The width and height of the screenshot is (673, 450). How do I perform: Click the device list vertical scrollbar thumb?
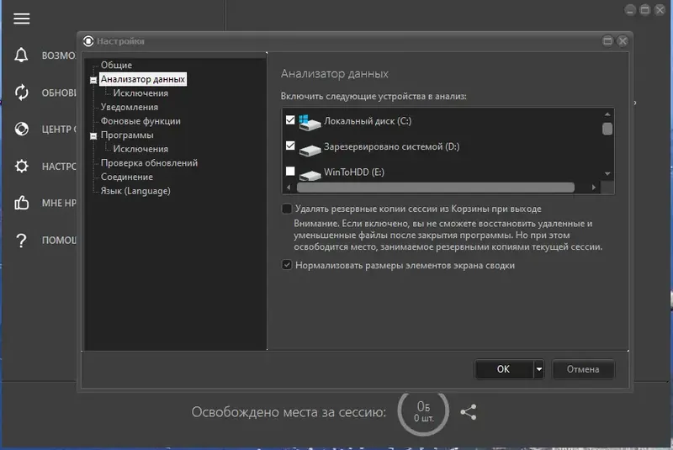[x=607, y=129]
